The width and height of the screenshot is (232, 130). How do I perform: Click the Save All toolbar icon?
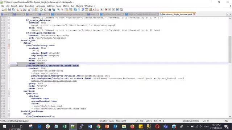click(13, 10)
